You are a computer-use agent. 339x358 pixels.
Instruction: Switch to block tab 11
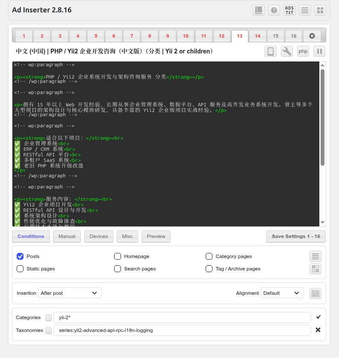203,36
